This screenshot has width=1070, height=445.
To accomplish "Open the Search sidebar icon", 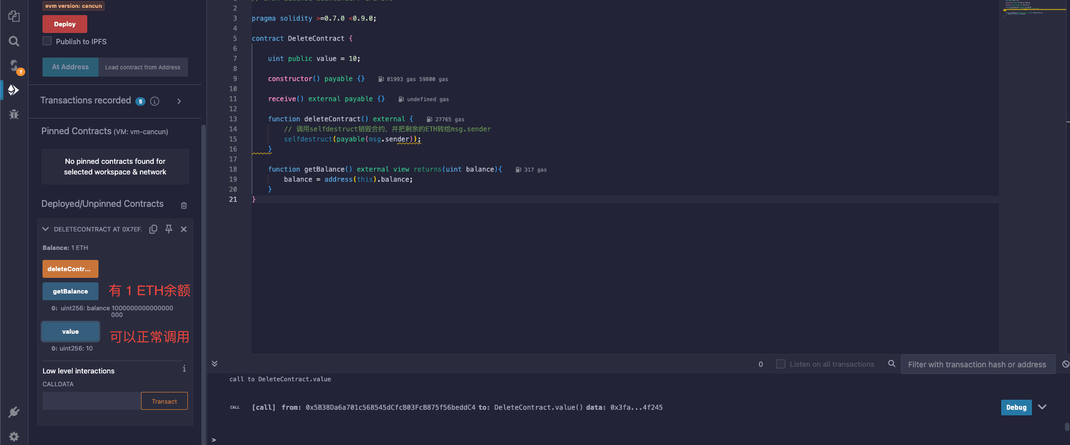I will tap(14, 41).
